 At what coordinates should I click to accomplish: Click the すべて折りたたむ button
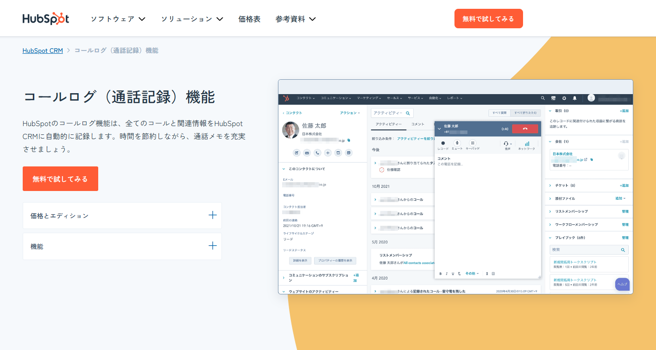[525, 113]
